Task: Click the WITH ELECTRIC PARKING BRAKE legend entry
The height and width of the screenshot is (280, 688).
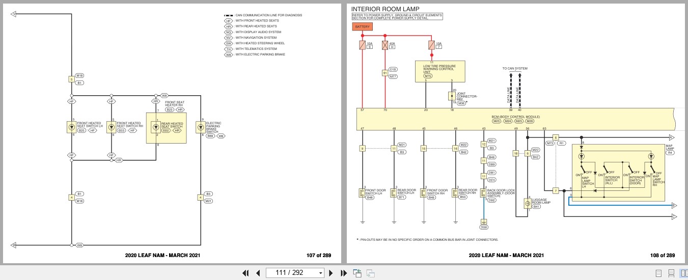Action: [x=255, y=54]
